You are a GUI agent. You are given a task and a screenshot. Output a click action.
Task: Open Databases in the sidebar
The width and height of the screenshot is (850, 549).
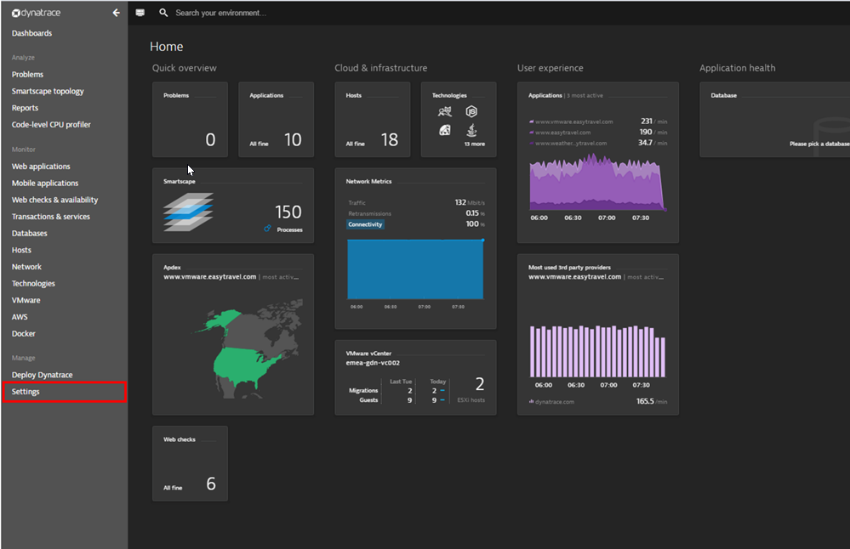click(x=29, y=234)
